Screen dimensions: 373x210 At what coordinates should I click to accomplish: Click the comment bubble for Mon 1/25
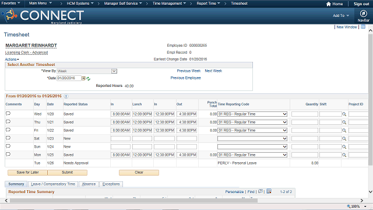tap(8, 154)
